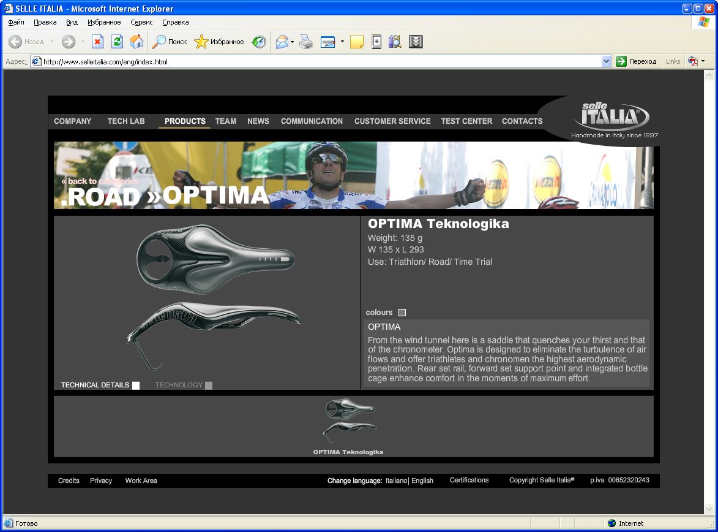Click the side-view saddle image
This screenshot has width=718, height=532.
tap(214, 336)
